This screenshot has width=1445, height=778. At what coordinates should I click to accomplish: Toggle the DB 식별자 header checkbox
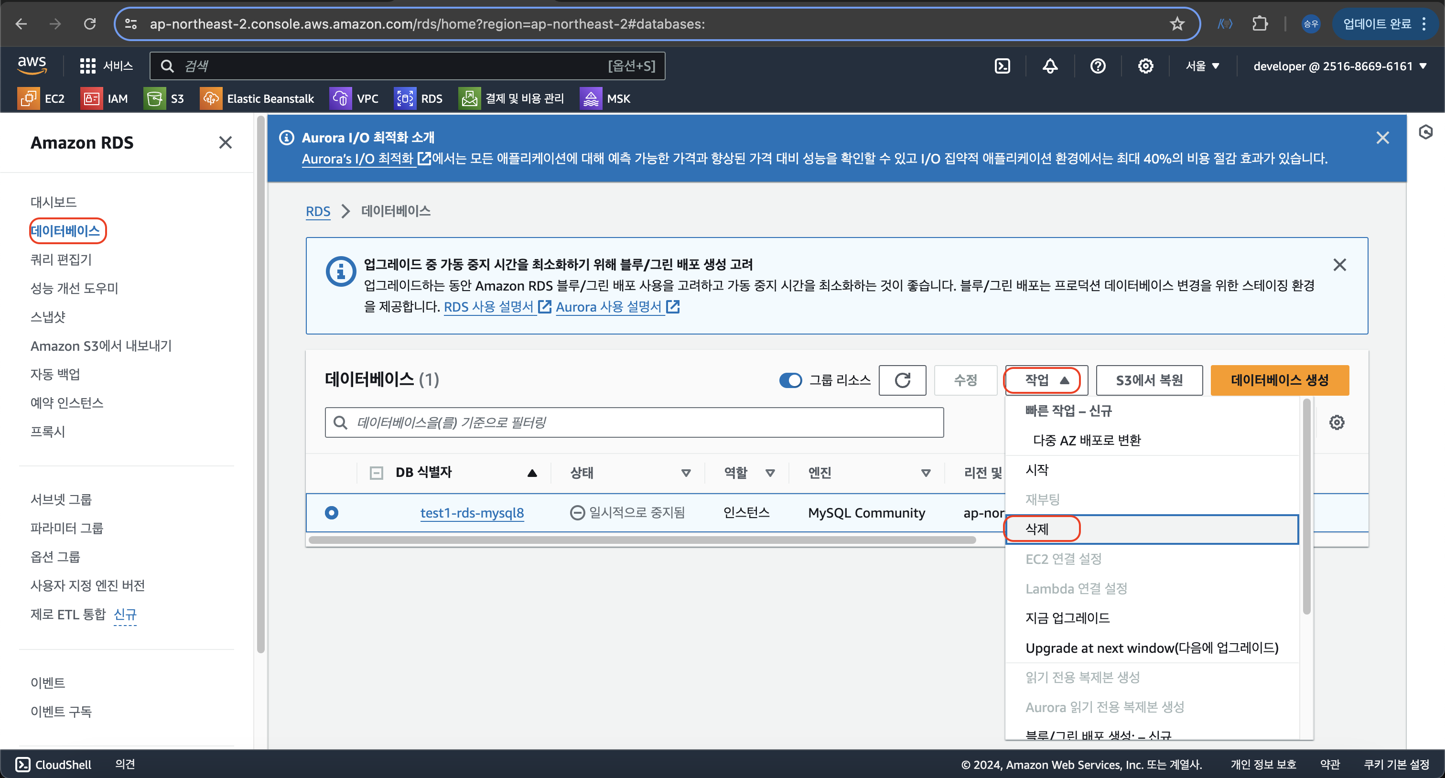(377, 473)
